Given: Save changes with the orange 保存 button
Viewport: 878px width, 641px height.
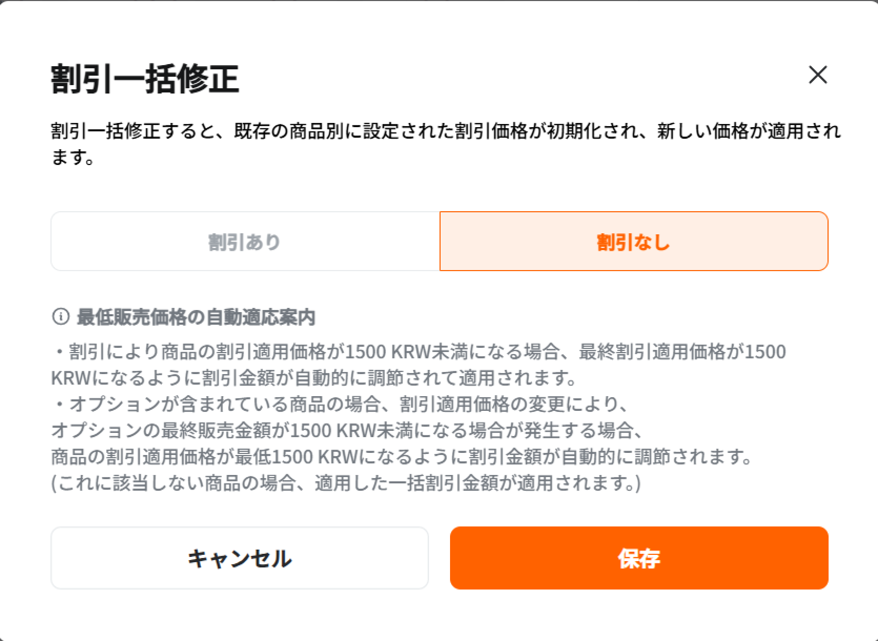Looking at the screenshot, I should 639,558.
